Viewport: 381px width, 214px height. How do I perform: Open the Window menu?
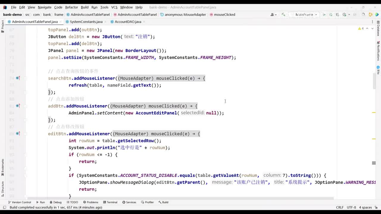[127, 7]
